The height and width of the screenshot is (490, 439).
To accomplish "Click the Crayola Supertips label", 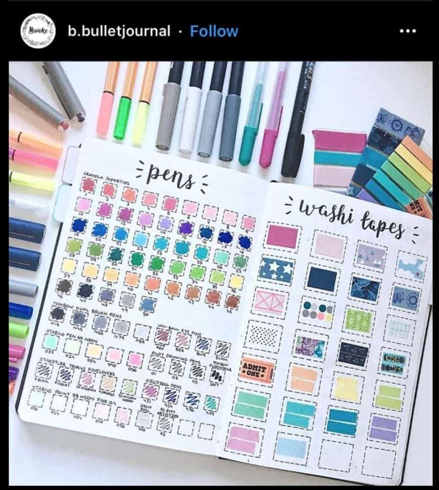I will [107, 177].
